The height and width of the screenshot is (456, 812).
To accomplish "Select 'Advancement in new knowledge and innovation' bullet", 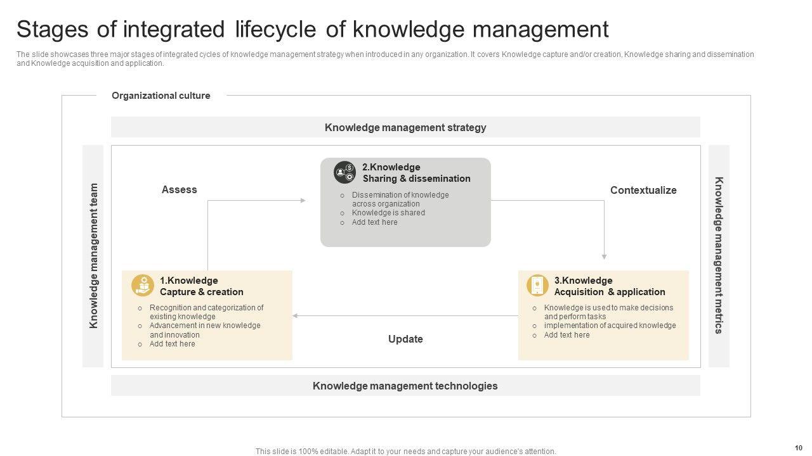I will coord(205,330).
